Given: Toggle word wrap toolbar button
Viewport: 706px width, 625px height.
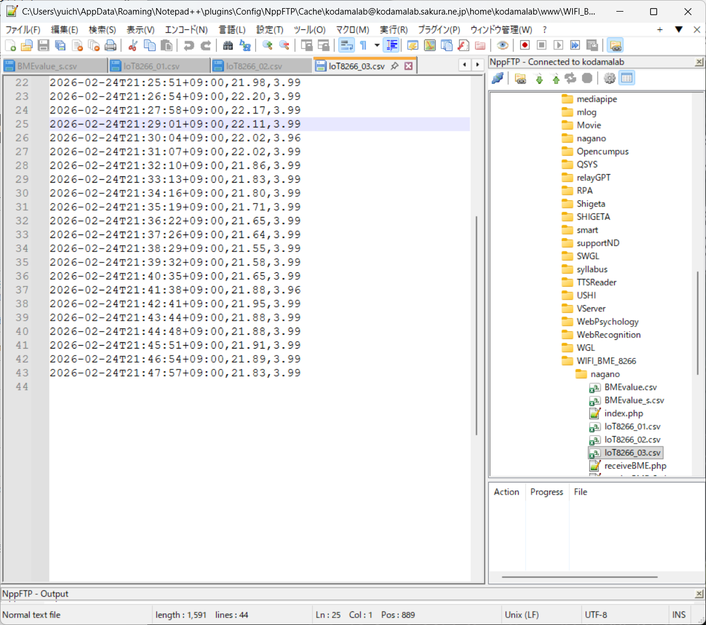Looking at the screenshot, I should click(346, 45).
